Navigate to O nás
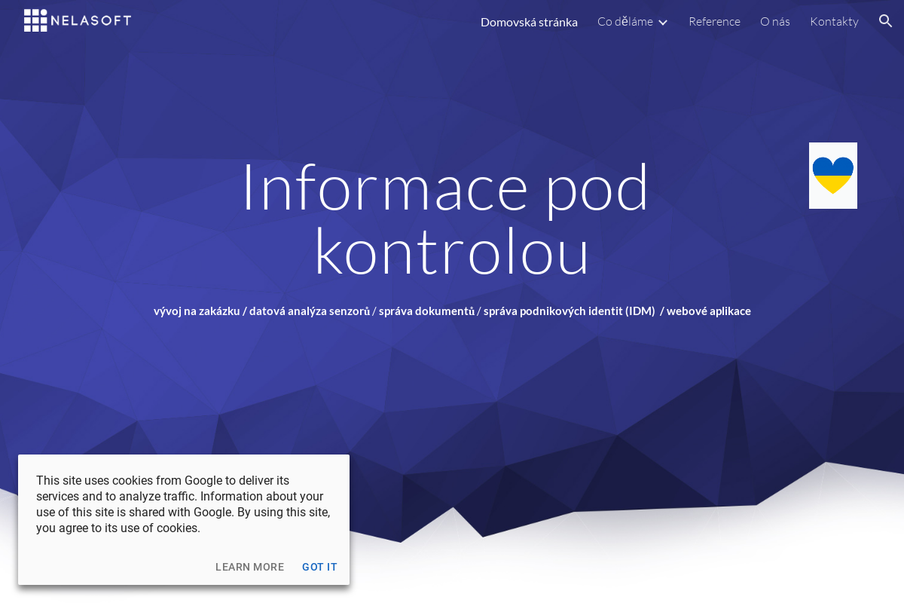The height and width of the screenshot is (603, 904). click(775, 21)
